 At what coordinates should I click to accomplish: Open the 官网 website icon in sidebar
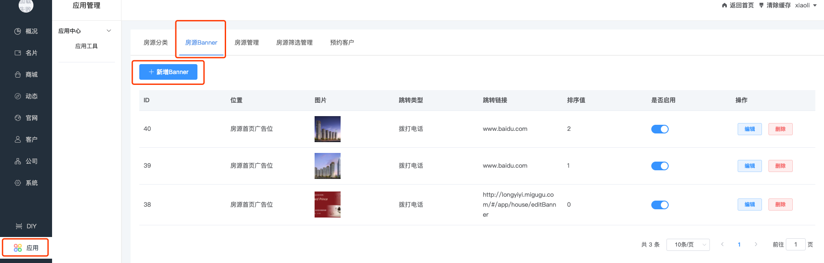(18, 118)
